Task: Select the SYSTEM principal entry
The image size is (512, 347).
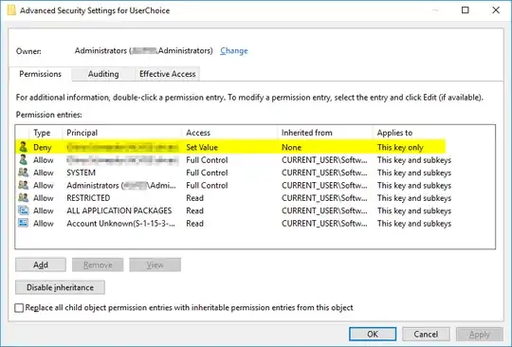Action: click(x=234, y=173)
